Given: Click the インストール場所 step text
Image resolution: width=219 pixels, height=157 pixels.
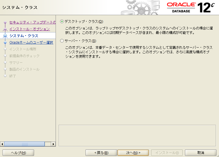Looking at the screenshot, I should click(x=23, y=49).
